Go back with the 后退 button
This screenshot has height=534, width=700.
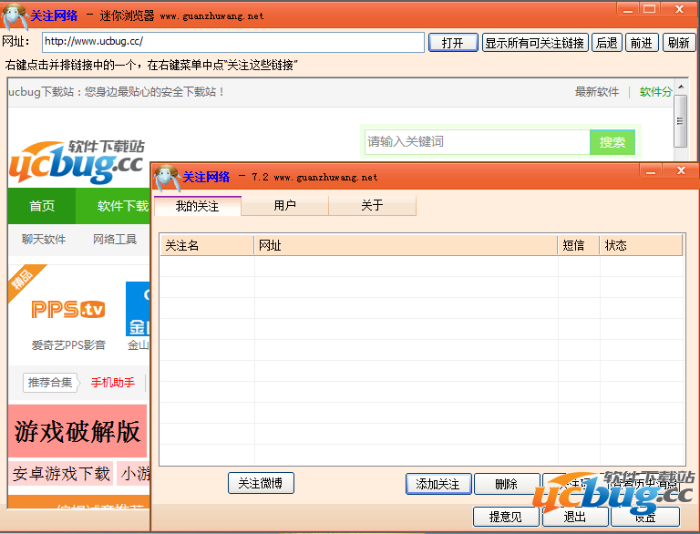(607, 43)
